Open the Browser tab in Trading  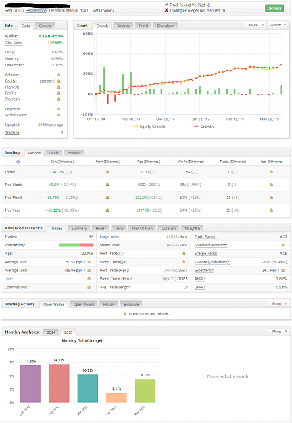74,153
